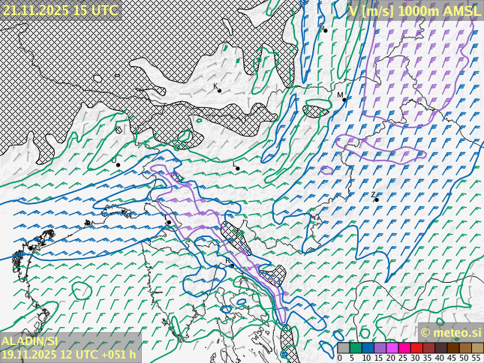
Task: Click the tan 55 m/s legend swatch
Action: click(477, 348)
